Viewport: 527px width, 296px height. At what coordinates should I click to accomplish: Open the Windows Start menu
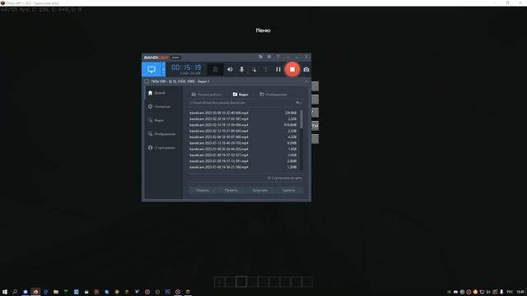click(x=5, y=292)
